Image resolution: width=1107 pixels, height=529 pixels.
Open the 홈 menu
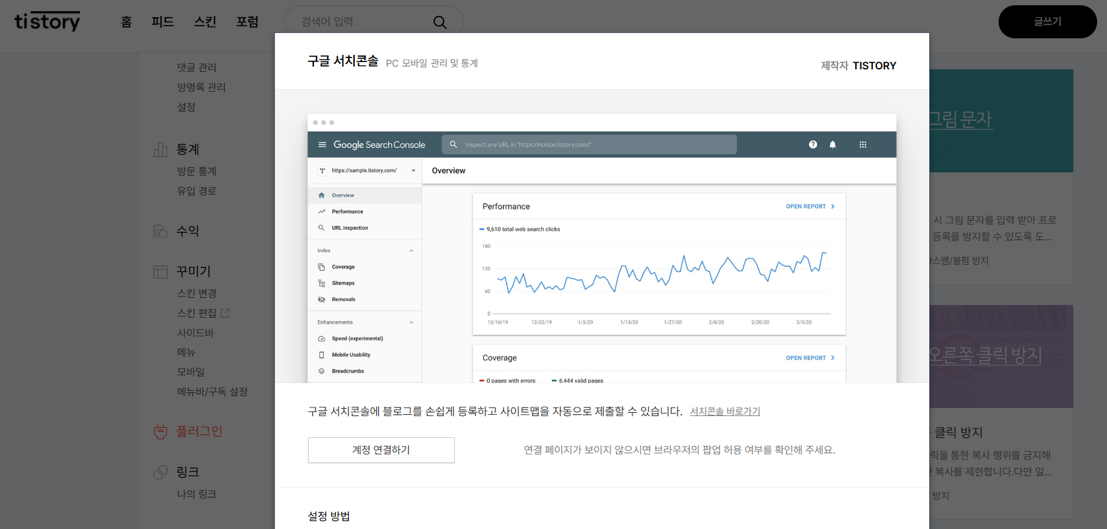point(126,22)
